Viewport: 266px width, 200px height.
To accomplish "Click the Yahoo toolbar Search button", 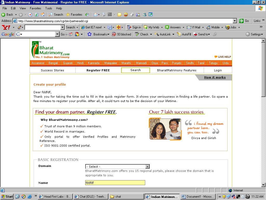I will pos(70,27).
